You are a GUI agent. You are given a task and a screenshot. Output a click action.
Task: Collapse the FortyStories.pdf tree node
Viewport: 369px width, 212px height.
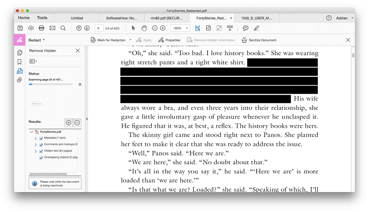[x=31, y=132]
